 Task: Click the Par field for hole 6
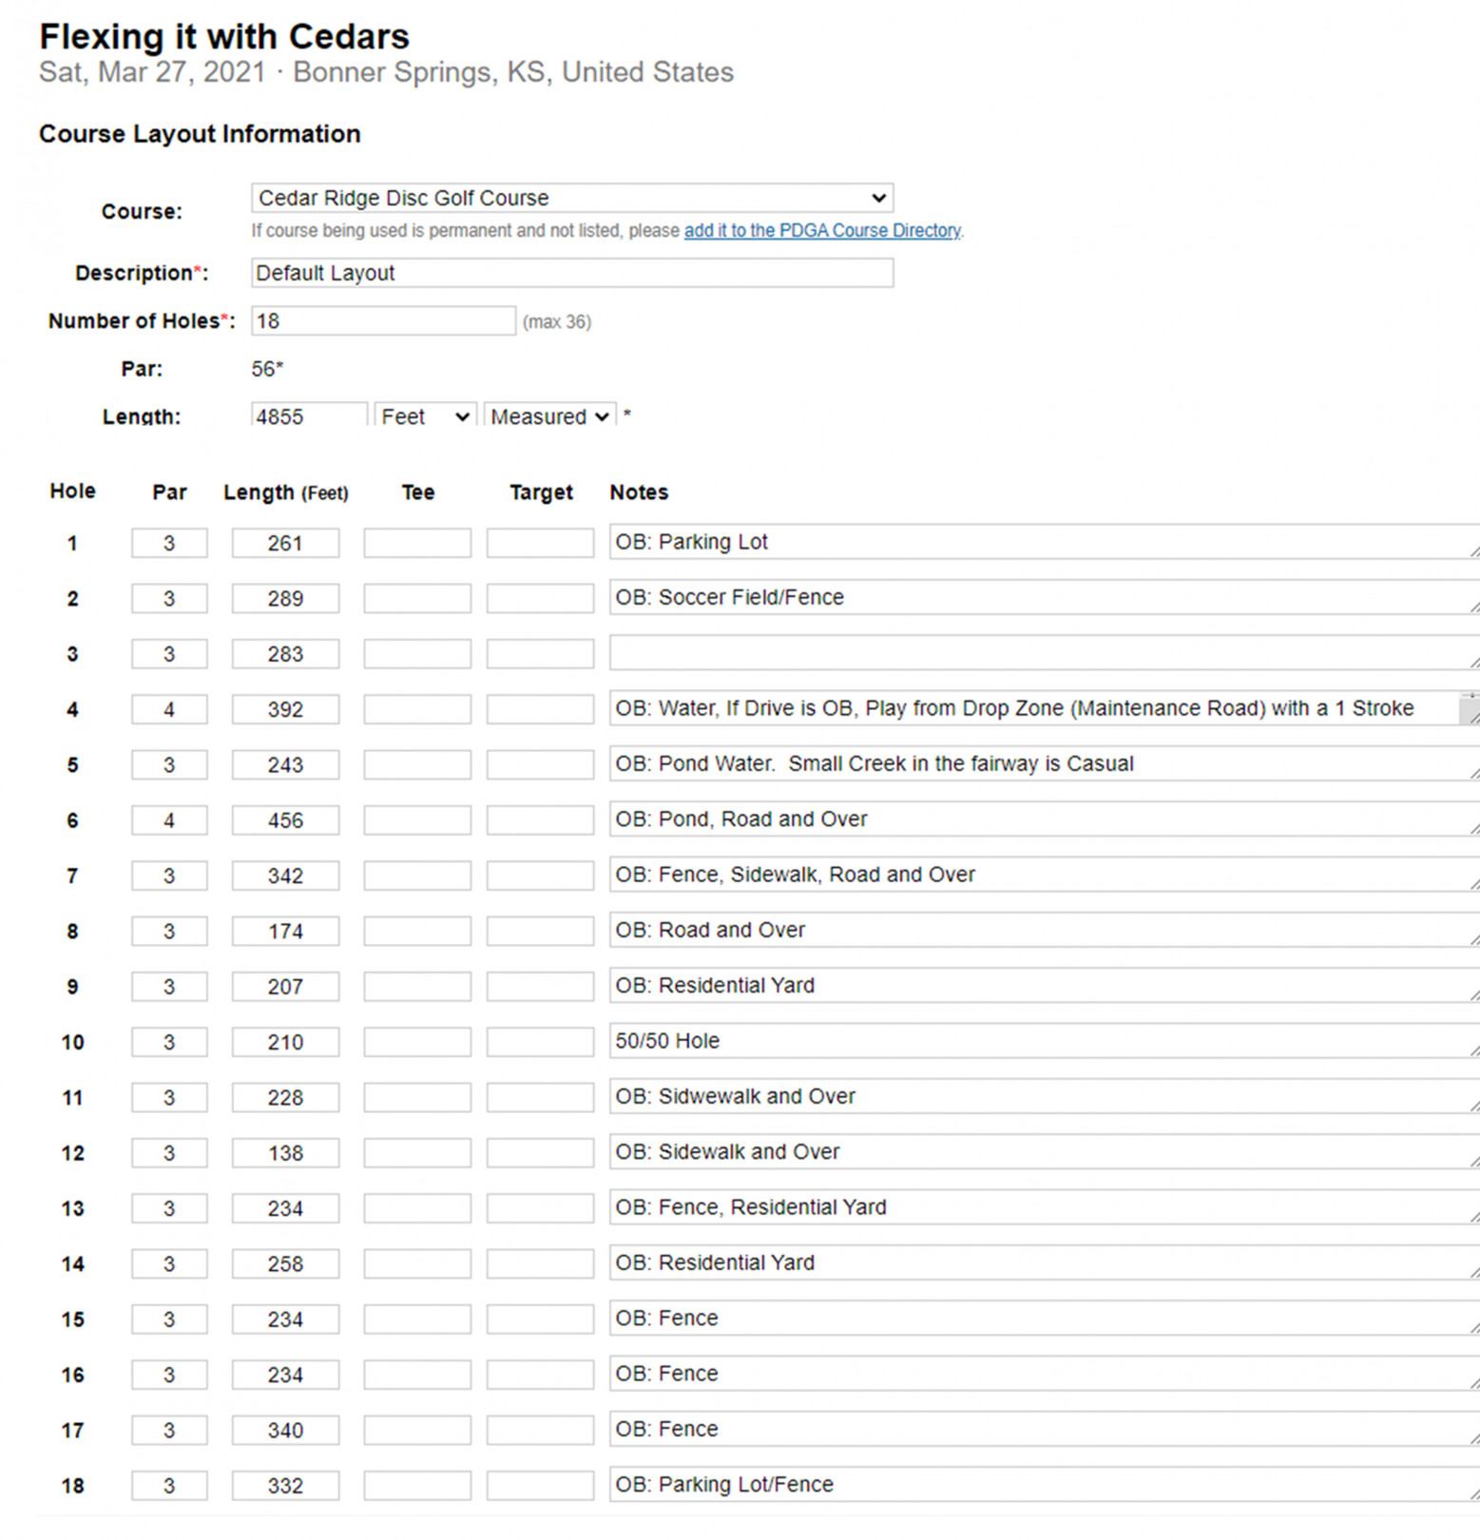169,820
